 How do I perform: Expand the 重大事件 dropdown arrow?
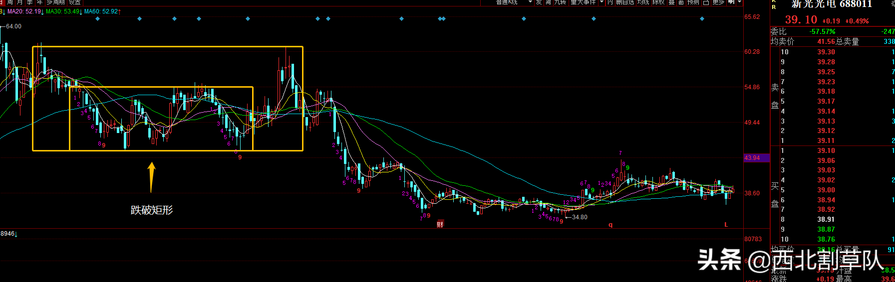601,2
